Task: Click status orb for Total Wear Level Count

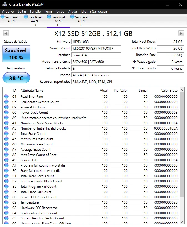Action: 6,176
